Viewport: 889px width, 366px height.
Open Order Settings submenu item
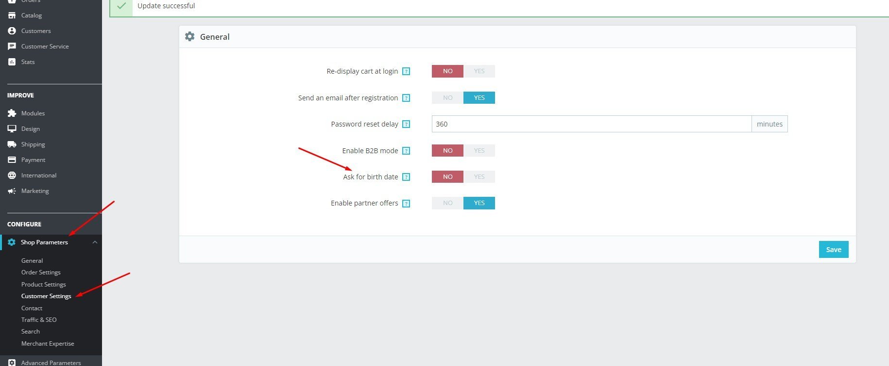[x=41, y=272]
